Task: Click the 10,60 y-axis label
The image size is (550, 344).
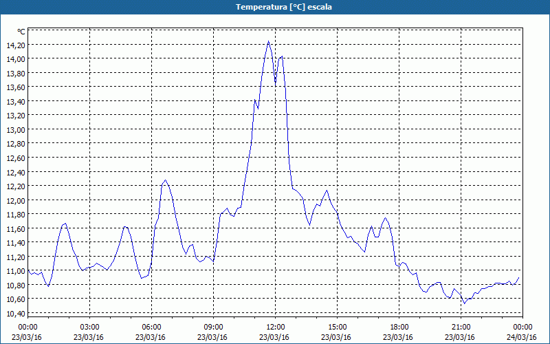Action: (x=16, y=299)
